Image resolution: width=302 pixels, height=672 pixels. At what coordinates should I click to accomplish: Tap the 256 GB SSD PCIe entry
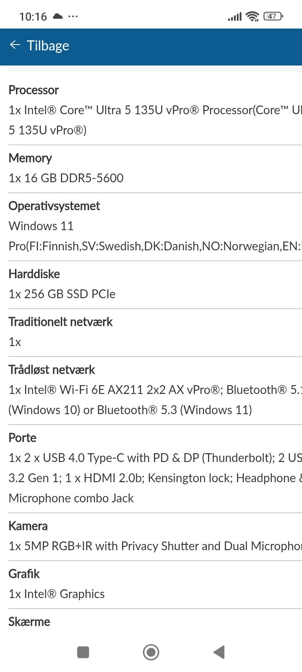(x=62, y=294)
